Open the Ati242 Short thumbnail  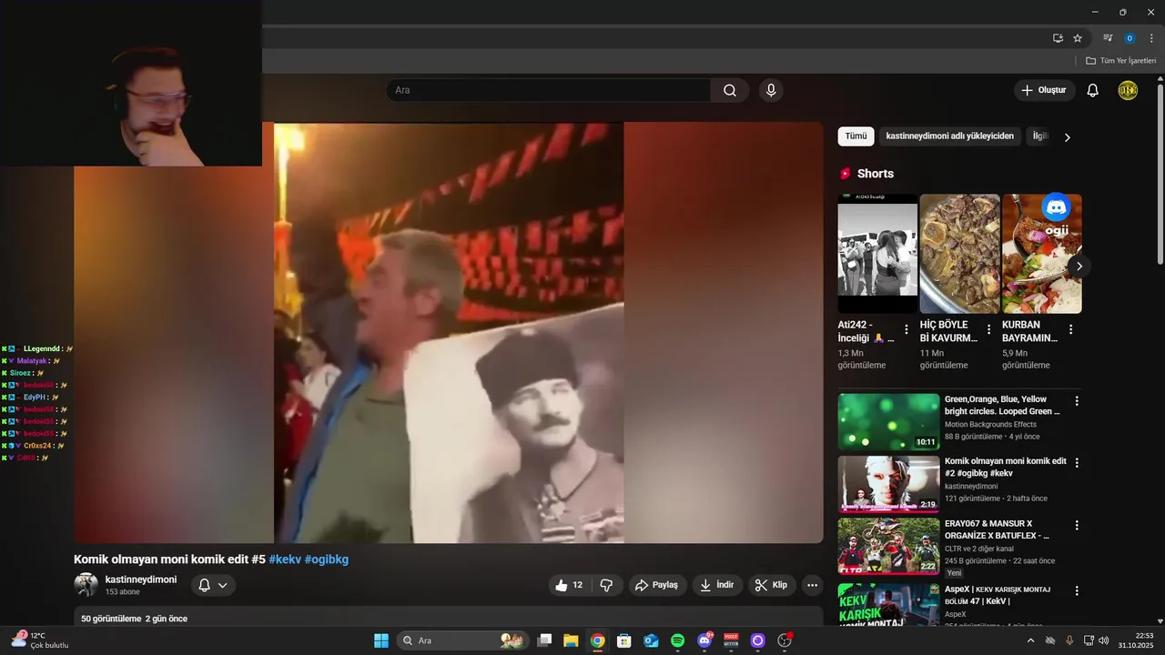[877, 253]
